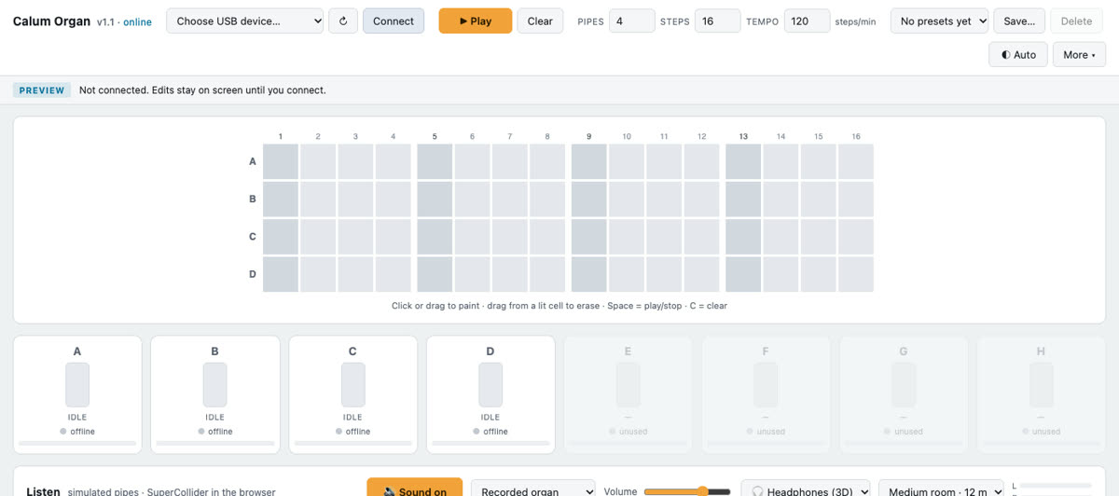Image resolution: width=1119 pixels, height=496 pixels.
Task: Click pipe A offline status
Action: pos(77,432)
